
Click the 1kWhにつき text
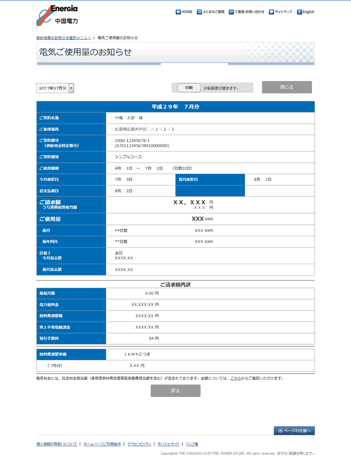point(137,354)
